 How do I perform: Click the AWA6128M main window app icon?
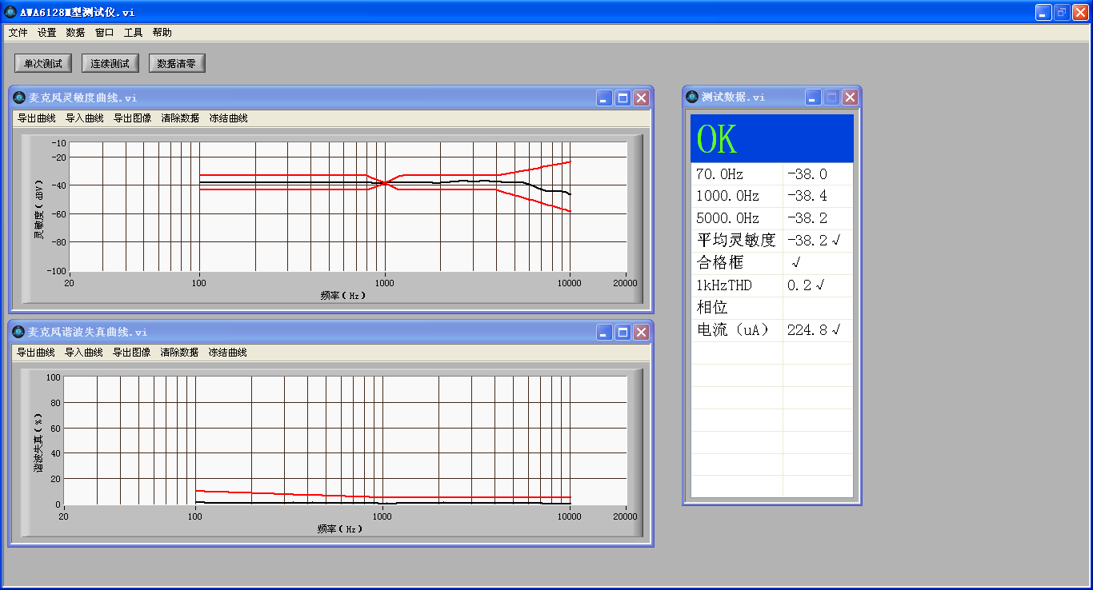tap(10, 12)
